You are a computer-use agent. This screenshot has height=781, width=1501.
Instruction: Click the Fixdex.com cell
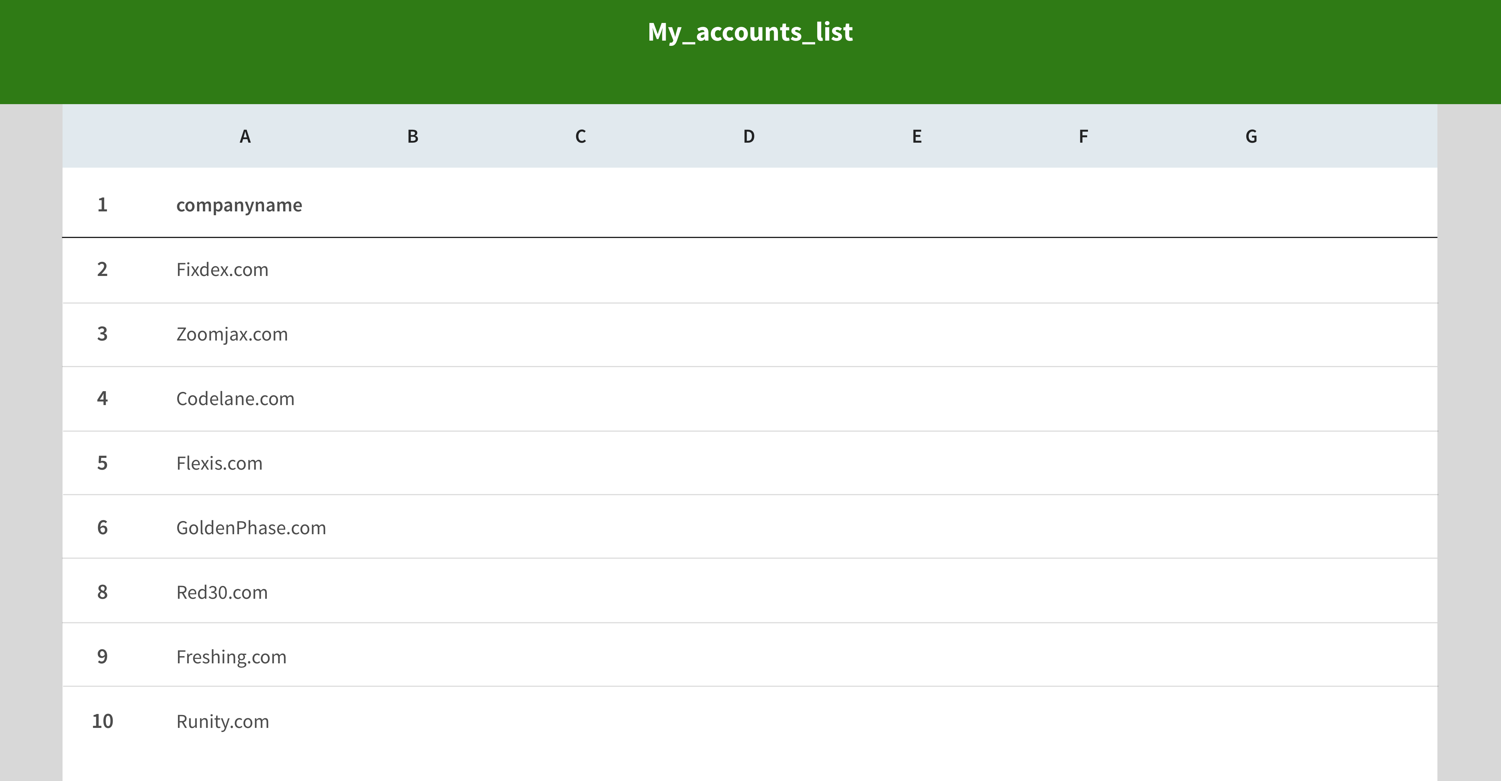(222, 269)
